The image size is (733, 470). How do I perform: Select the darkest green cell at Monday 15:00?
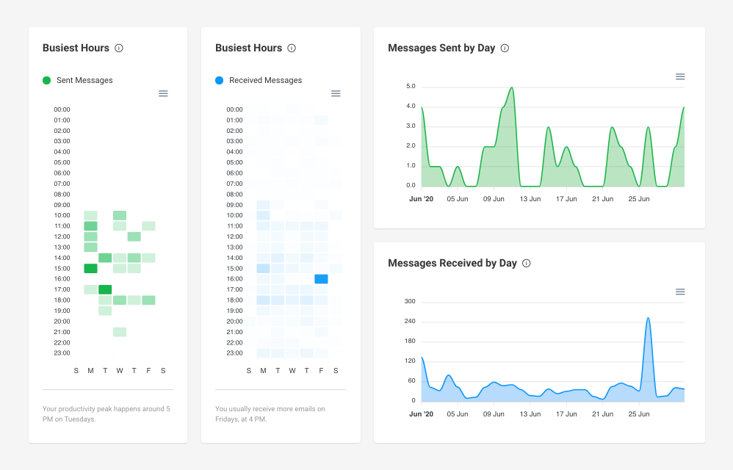coord(90,268)
